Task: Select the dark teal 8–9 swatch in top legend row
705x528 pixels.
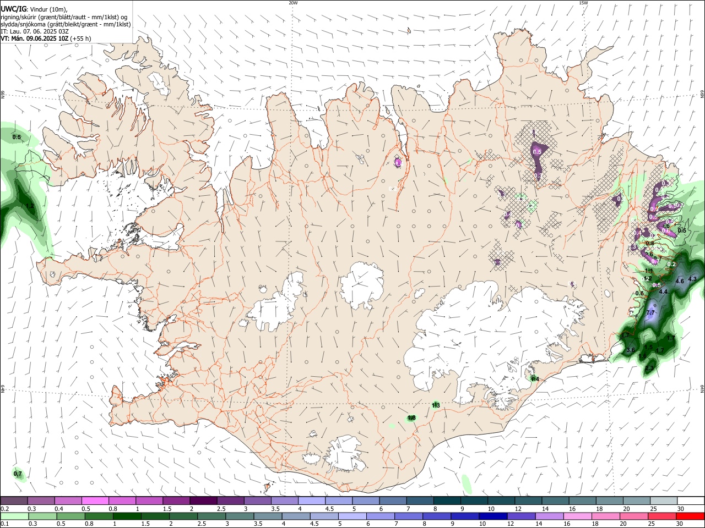Action: (x=447, y=501)
